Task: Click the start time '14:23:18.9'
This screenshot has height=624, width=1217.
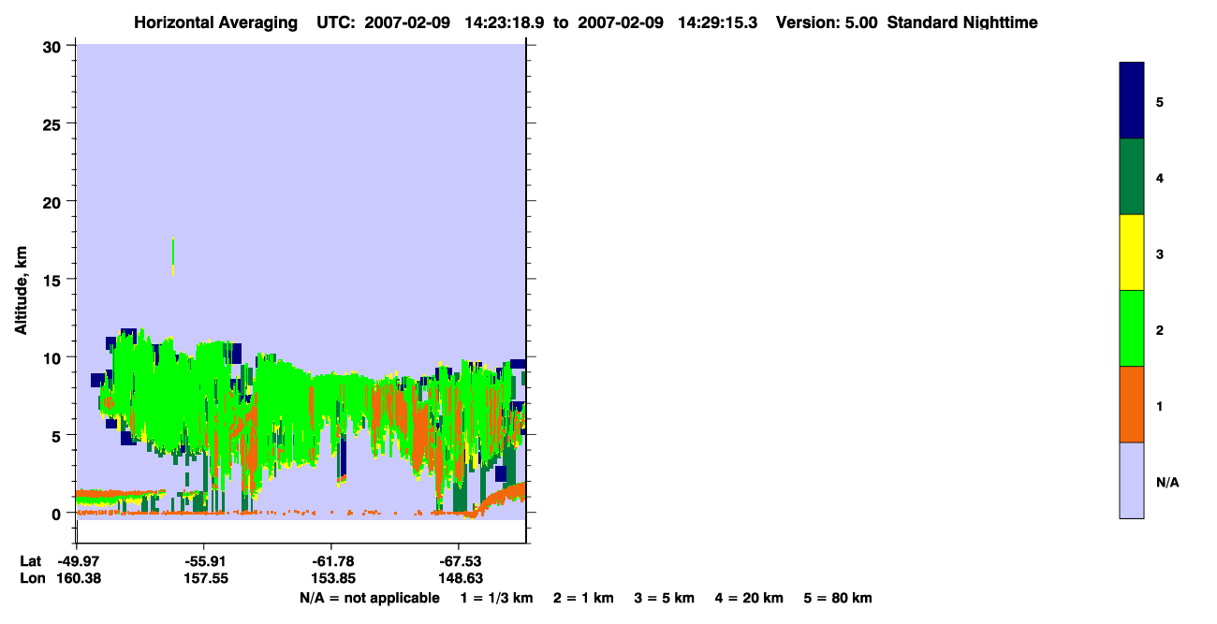Action: pos(505,22)
